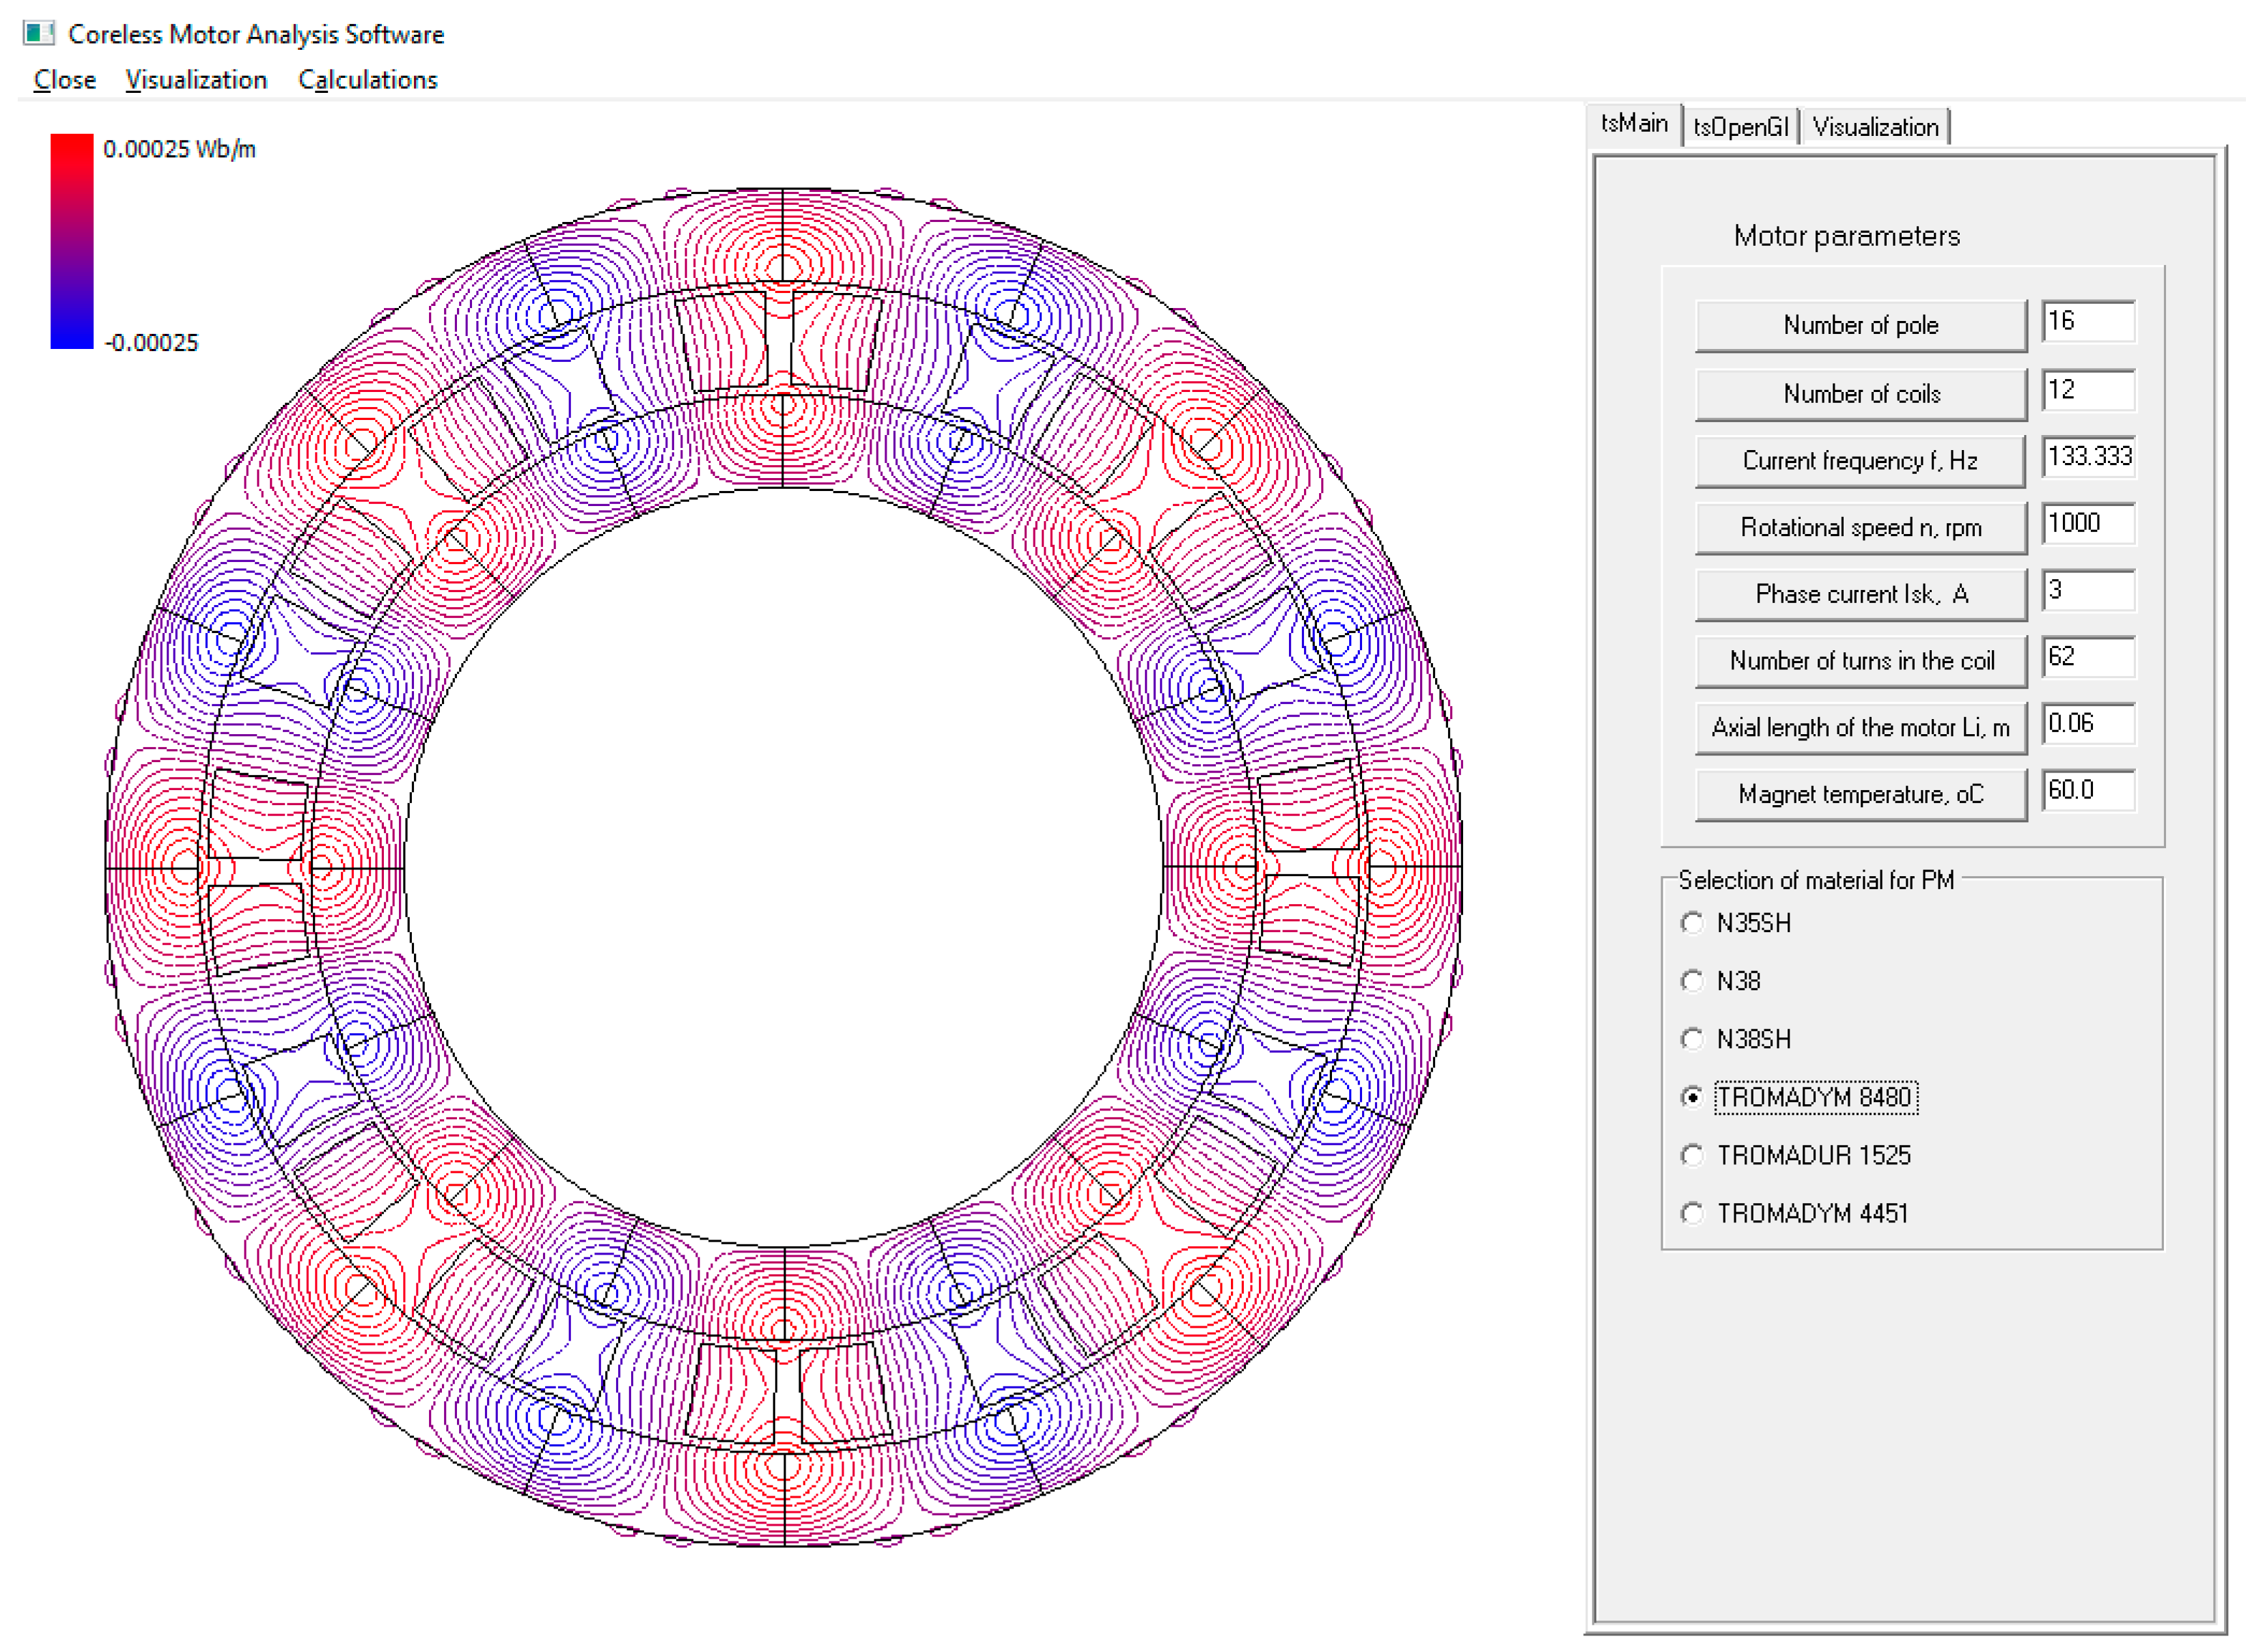Select the tsMain tab
This screenshot has width=2263, height=1652.
1634,124
